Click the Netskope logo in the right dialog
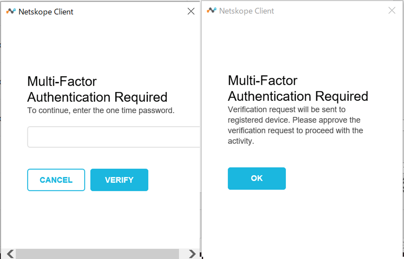This screenshot has width=404, height=259. [x=212, y=11]
